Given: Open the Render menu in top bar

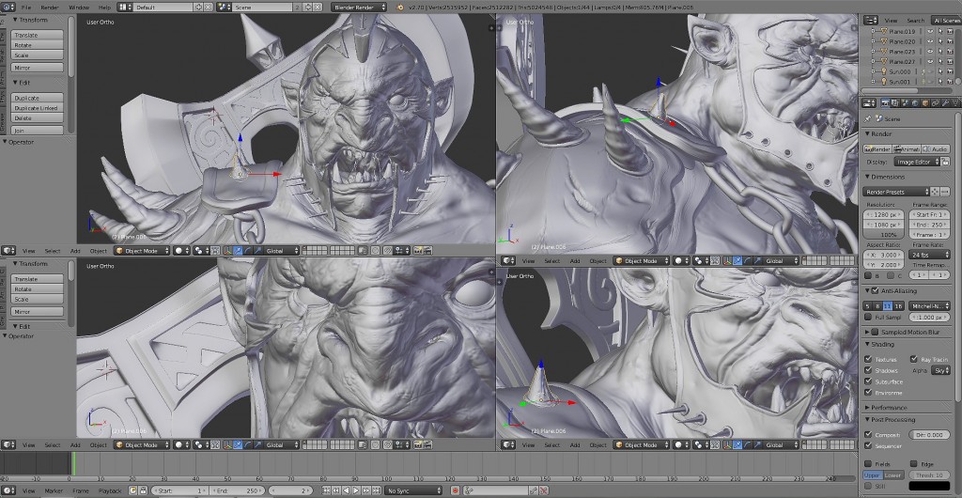Looking at the screenshot, I should 50,8.
